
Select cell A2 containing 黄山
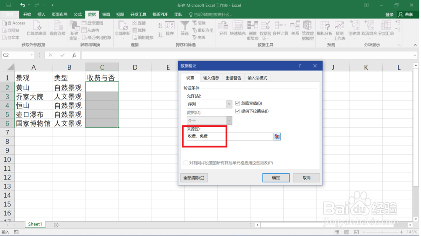tap(34, 87)
